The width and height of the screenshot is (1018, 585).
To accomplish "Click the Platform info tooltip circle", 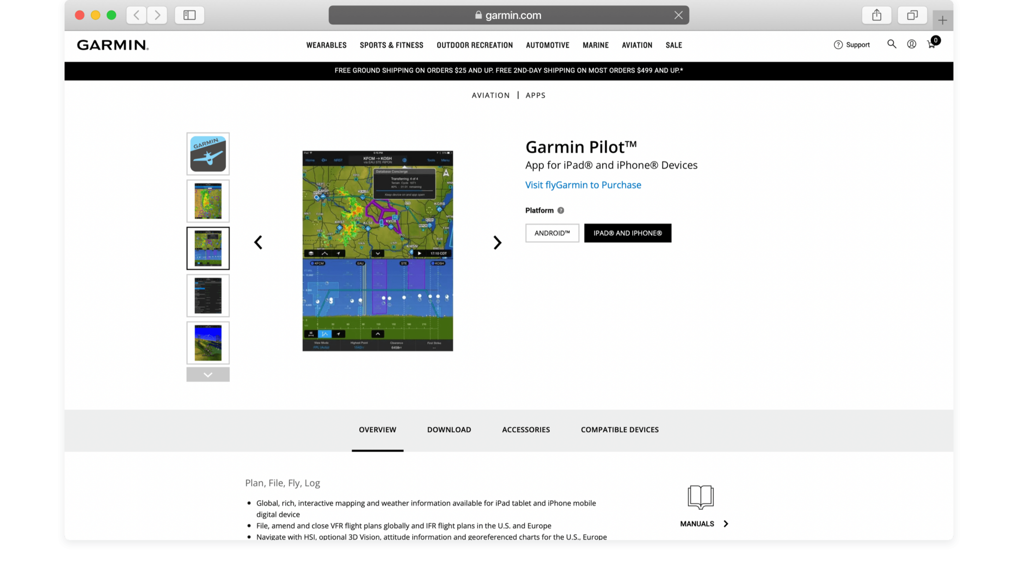I will click(x=561, y=210).
